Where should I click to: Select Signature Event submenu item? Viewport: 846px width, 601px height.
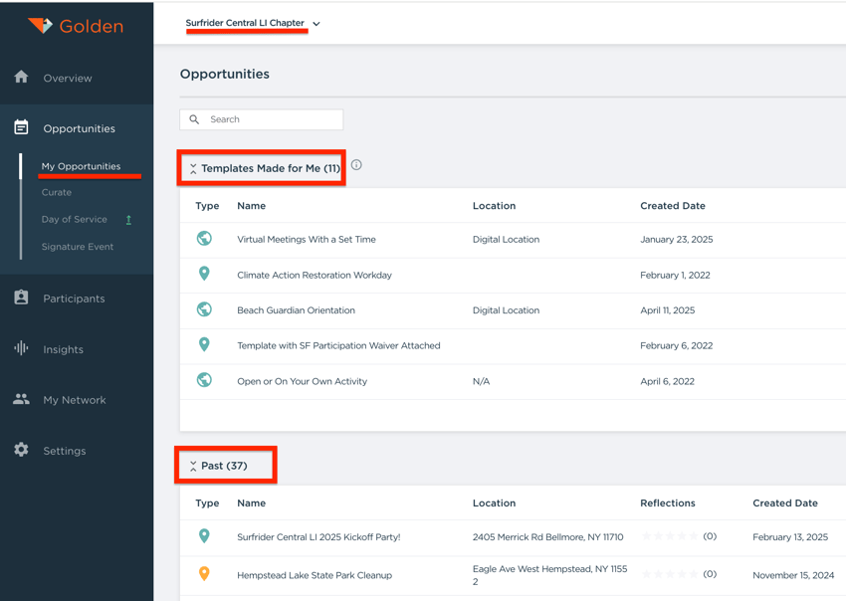pyautogui.click(x=78, y=247)
